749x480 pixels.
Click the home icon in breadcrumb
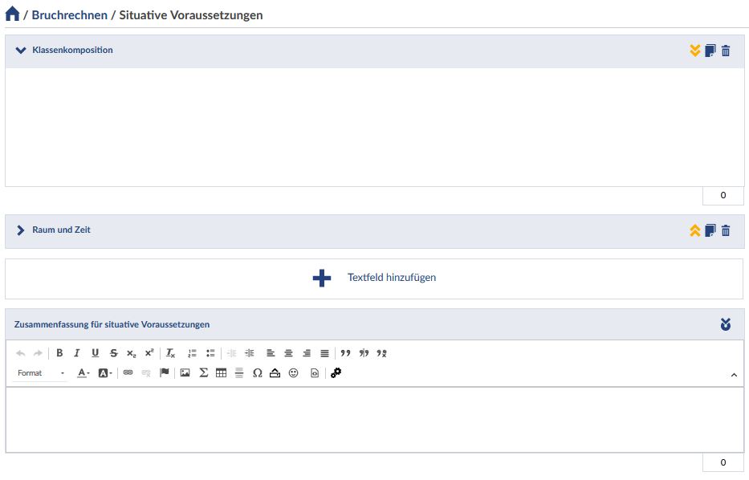pos(12,14)
